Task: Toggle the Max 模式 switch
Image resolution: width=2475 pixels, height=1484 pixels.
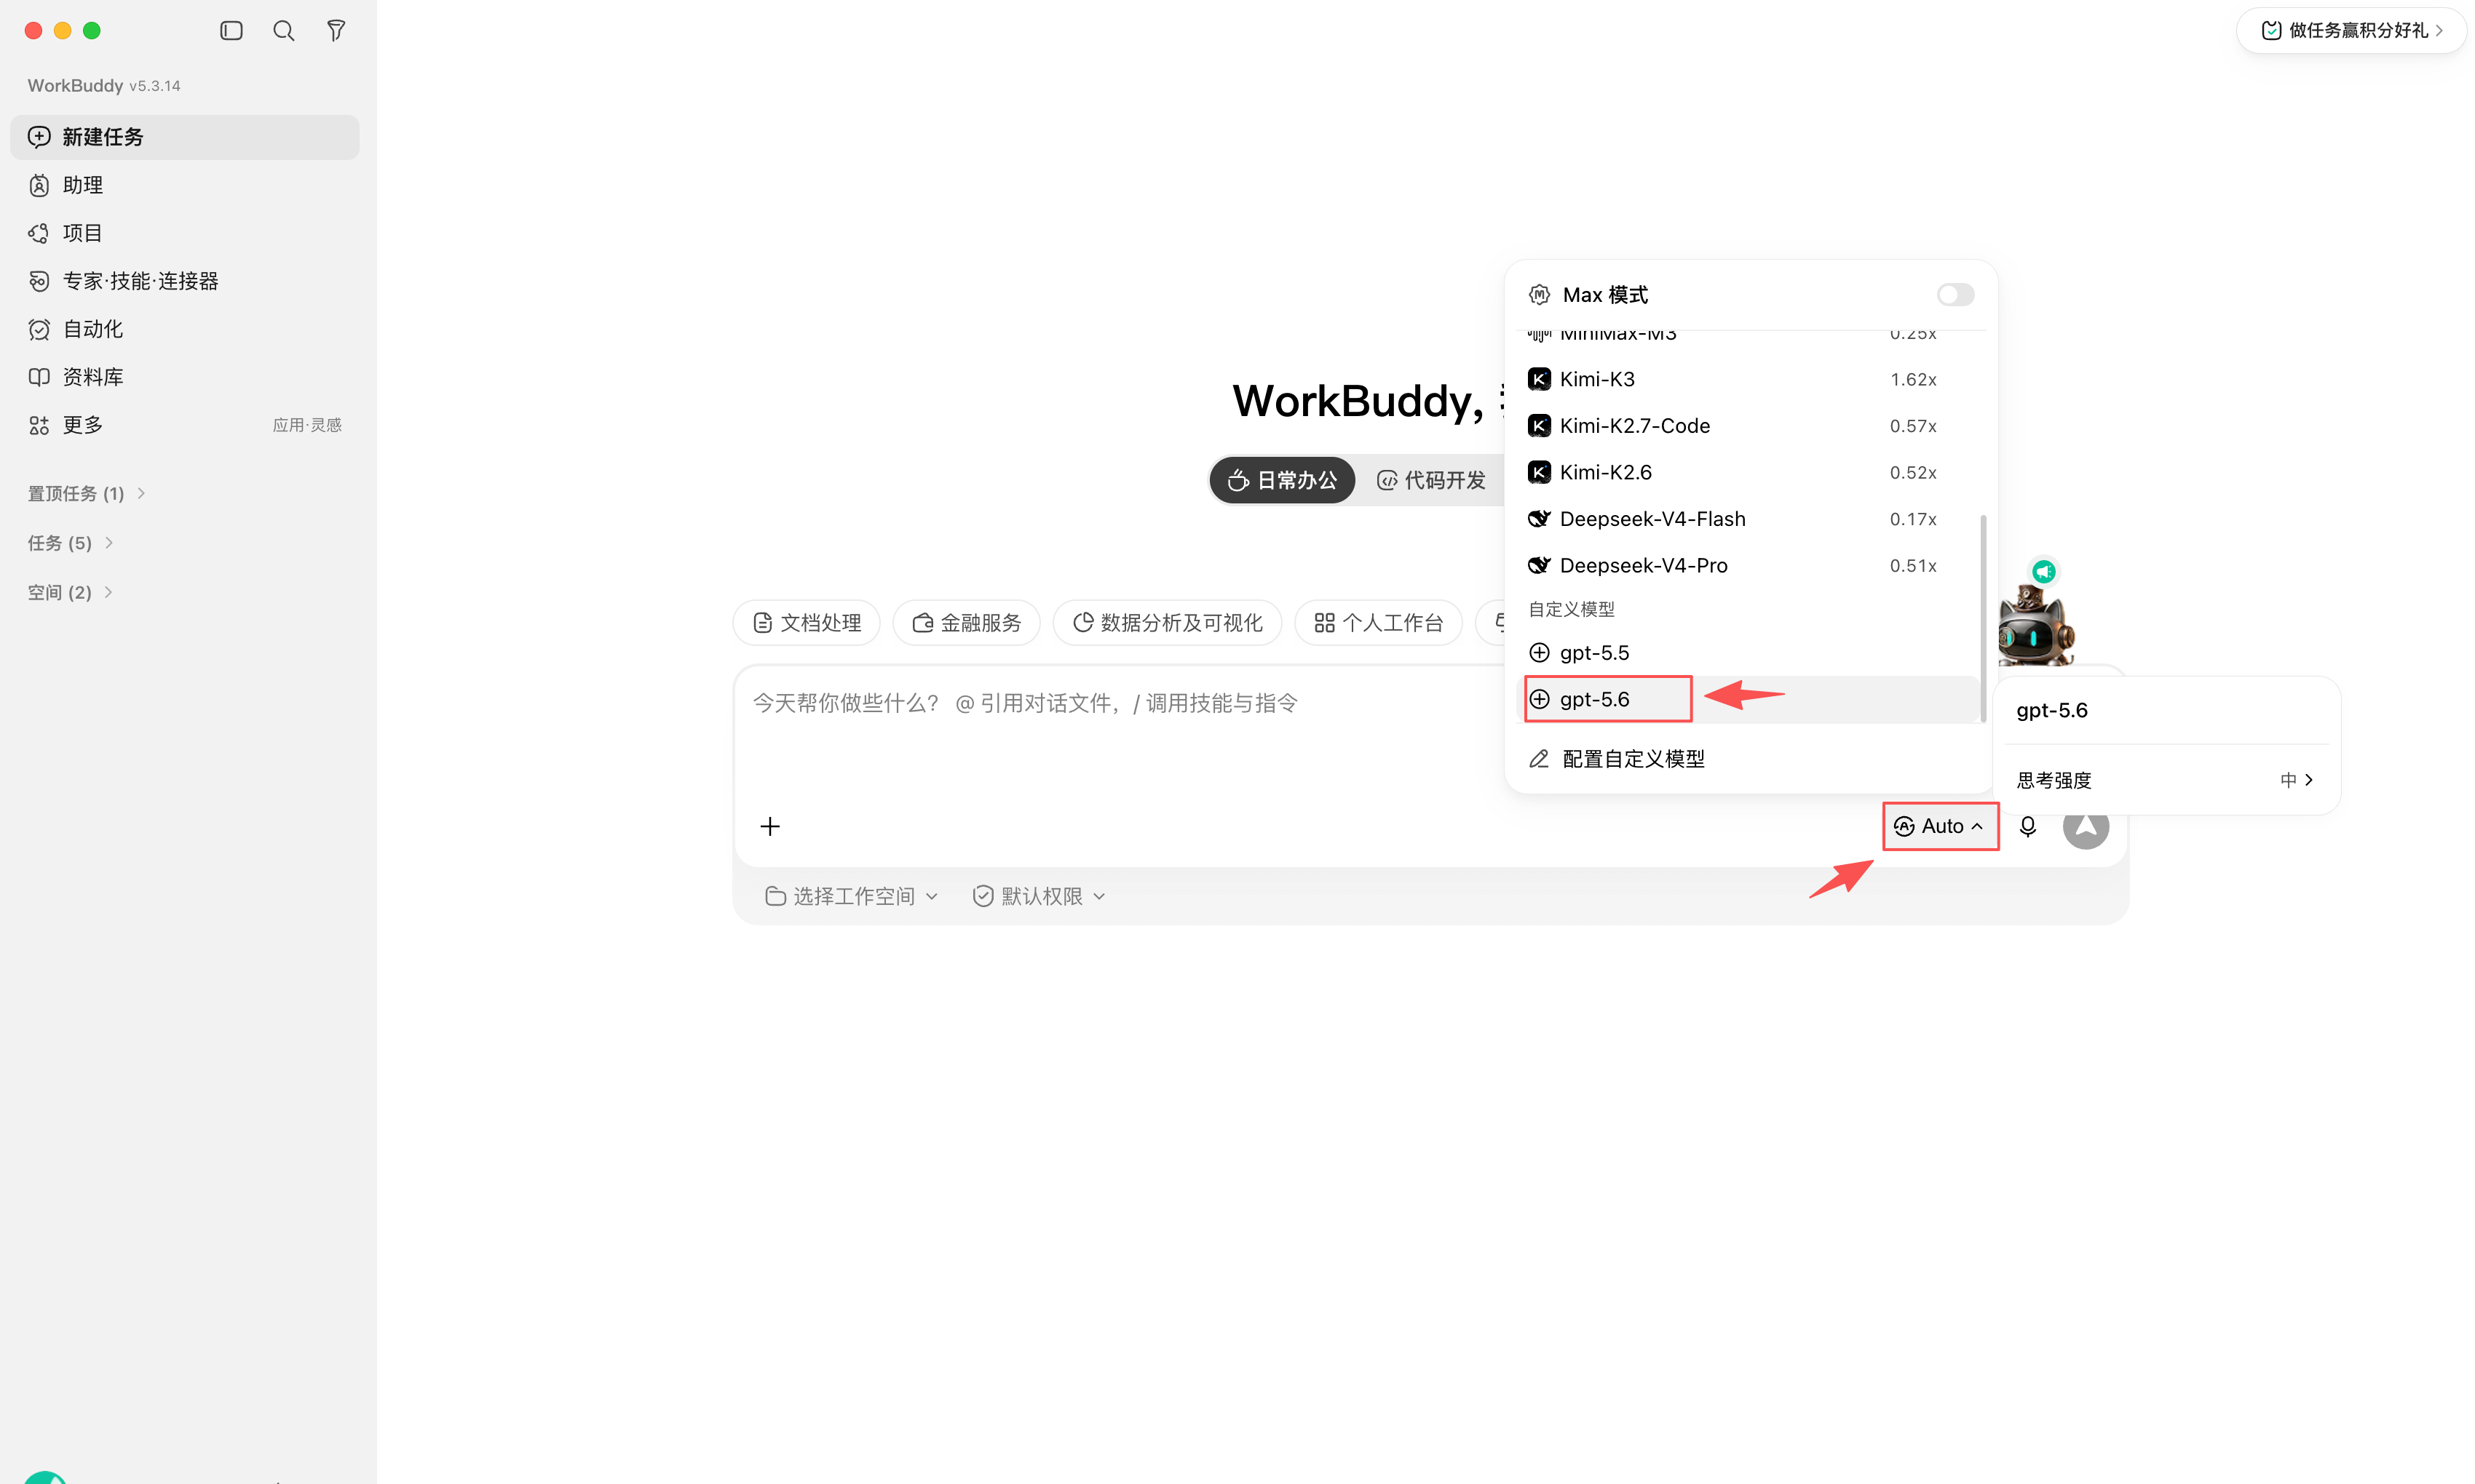Action: point(1955,294)
